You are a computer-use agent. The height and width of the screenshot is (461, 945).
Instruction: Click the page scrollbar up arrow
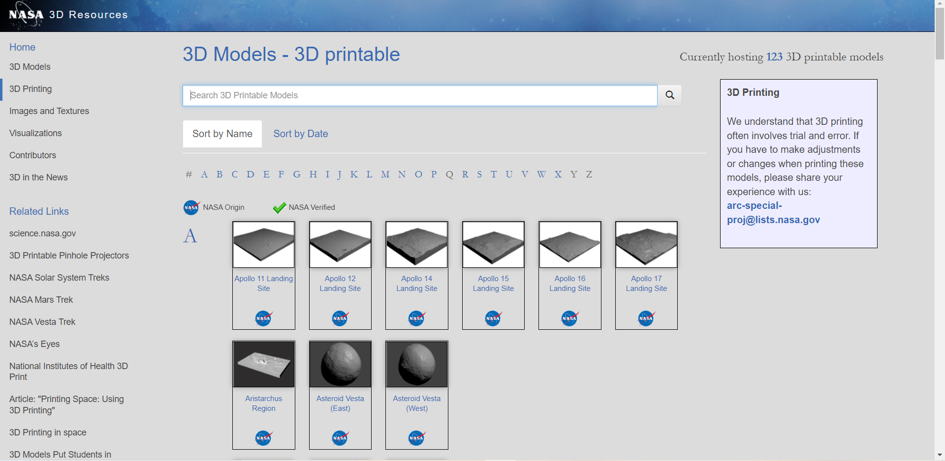[940, 3]
